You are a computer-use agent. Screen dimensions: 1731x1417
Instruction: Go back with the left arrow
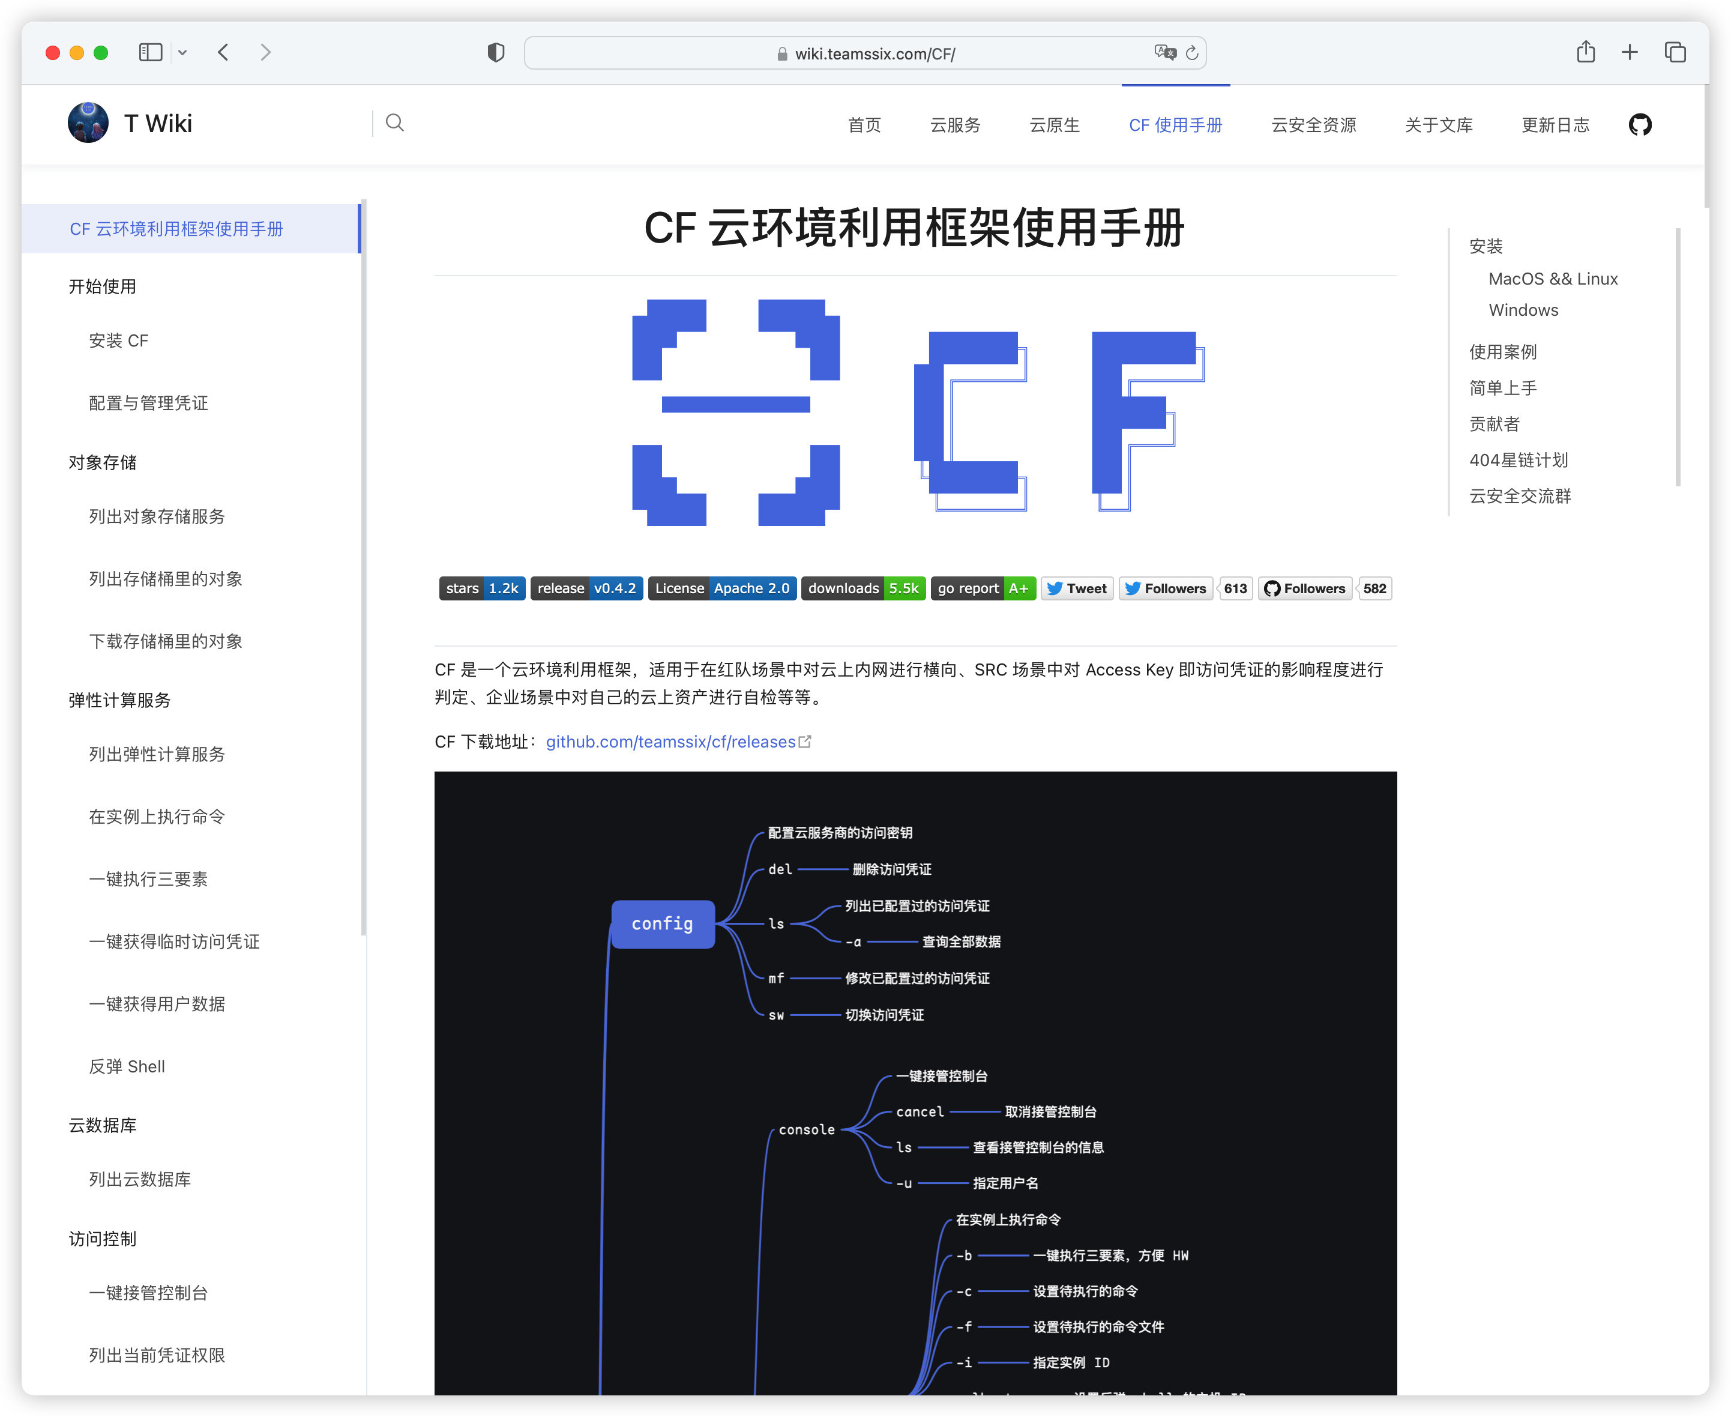[x=223, y=52]
